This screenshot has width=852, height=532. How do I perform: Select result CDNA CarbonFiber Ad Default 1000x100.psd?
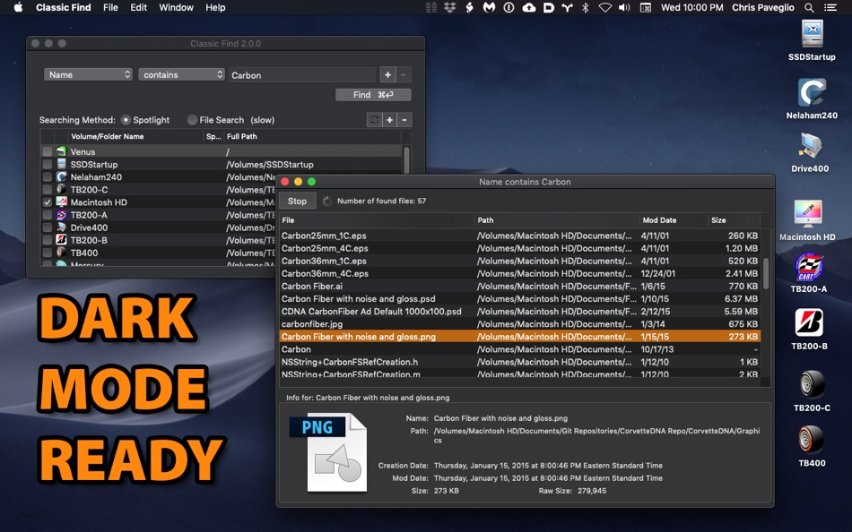click(x=519, y=312)
